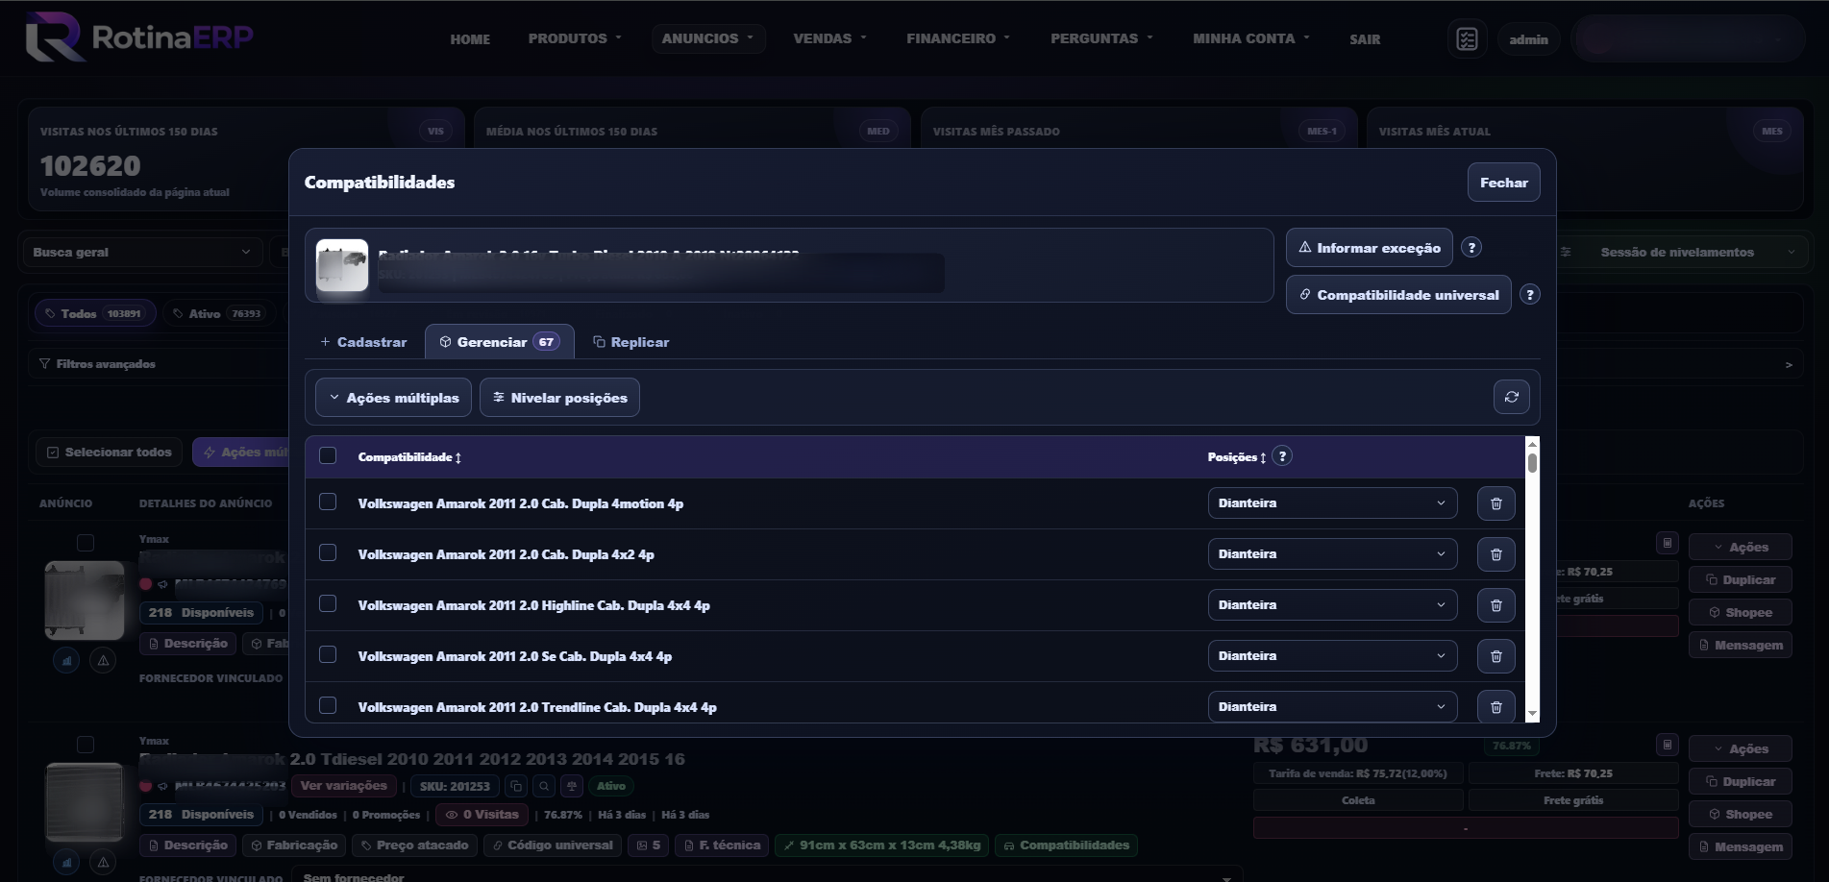
Task: Check the listing checkbox for the SKU 201253 listing
Action: (86, 745)
